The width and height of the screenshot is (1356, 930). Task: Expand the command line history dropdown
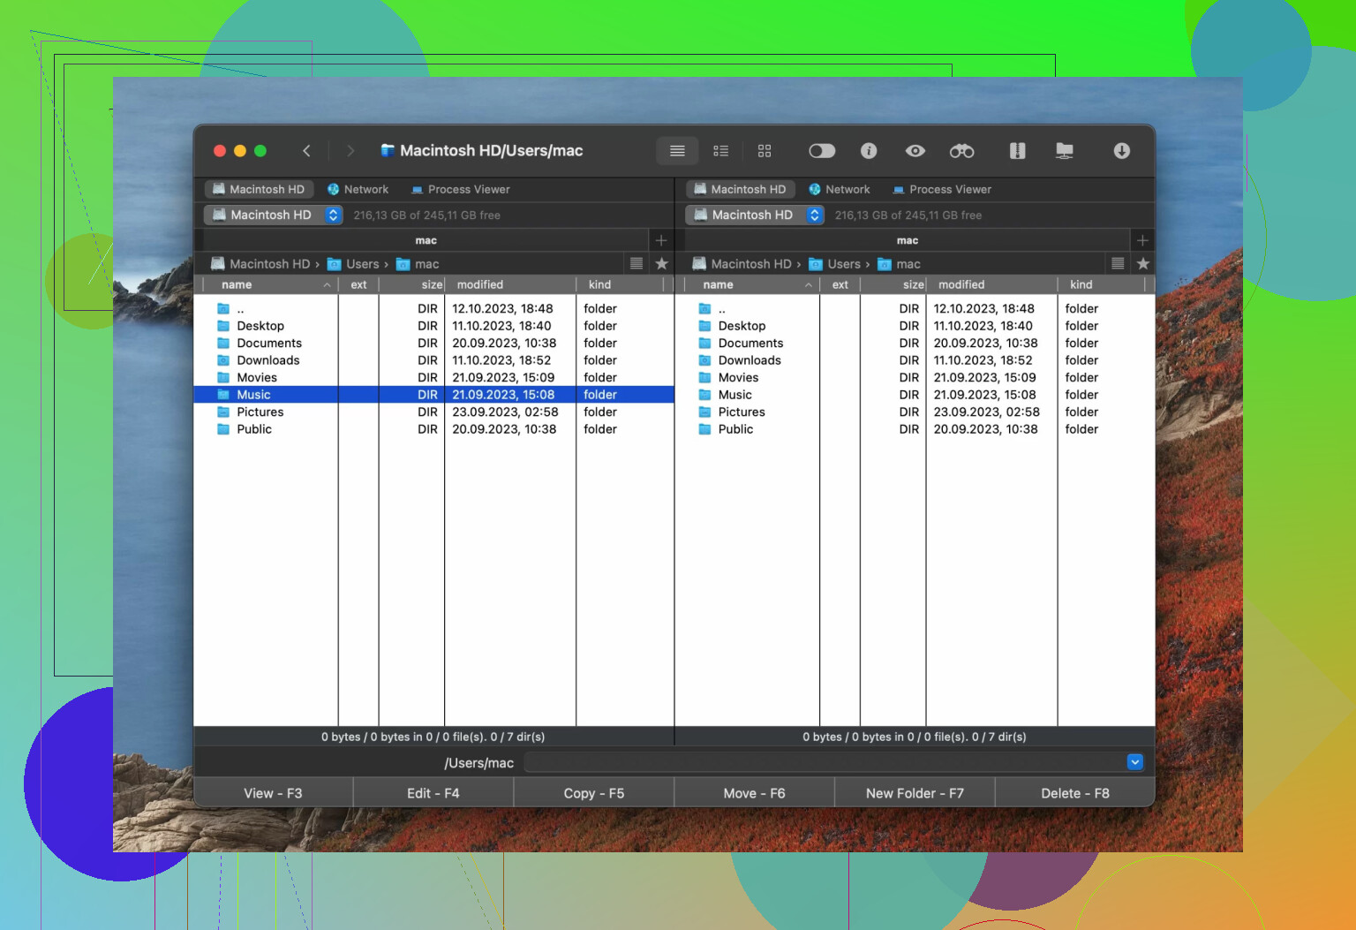pyautogui.click(x=1134, y=762)
